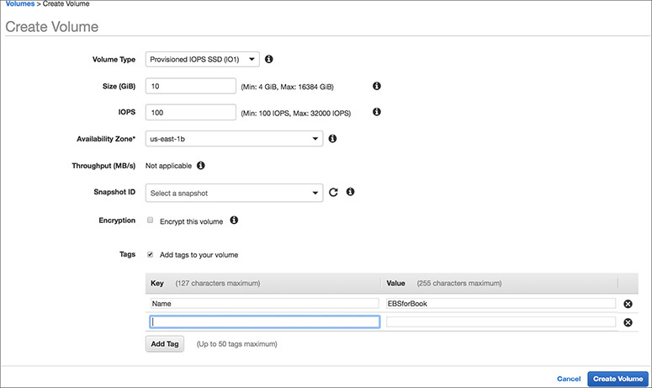Click the Size (GiB) info icon

[x=377, y=86]
